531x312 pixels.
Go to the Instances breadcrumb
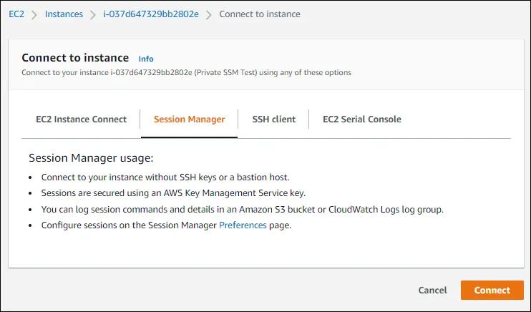click(x=64, y=14)
